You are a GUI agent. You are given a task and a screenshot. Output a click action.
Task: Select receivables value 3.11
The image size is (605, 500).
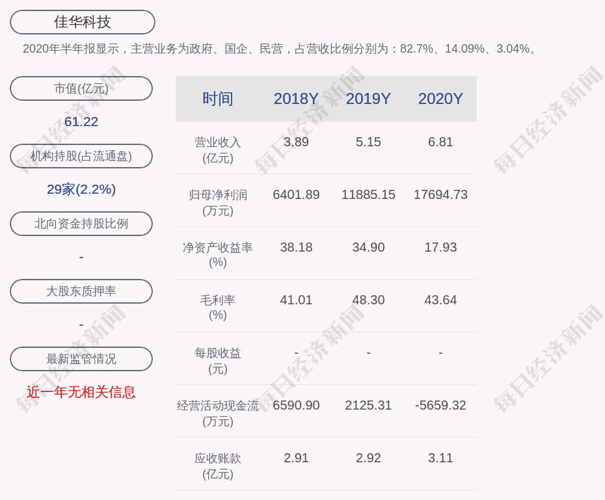pos(440,458)
